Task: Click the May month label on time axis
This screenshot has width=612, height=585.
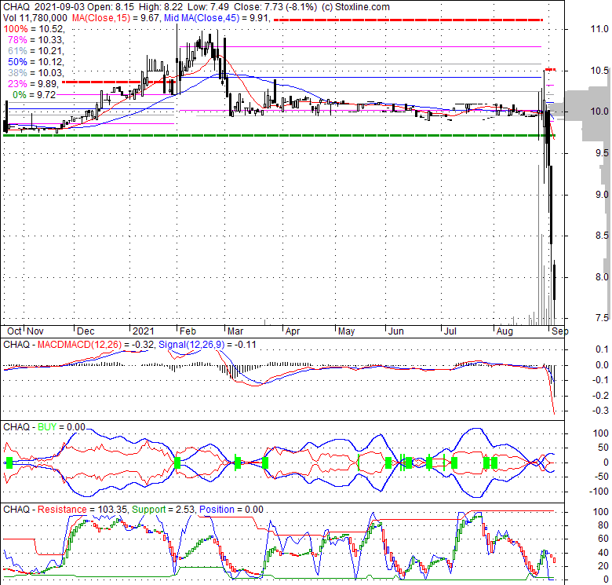Action: tap(347, 331)
